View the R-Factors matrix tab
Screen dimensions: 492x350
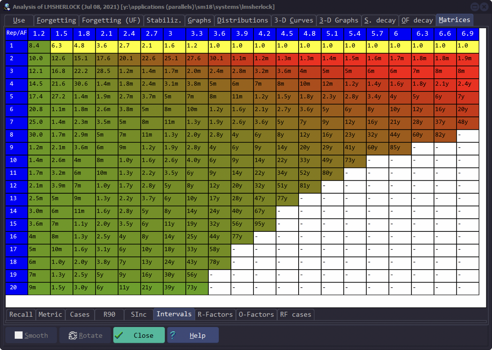point(215,315)
